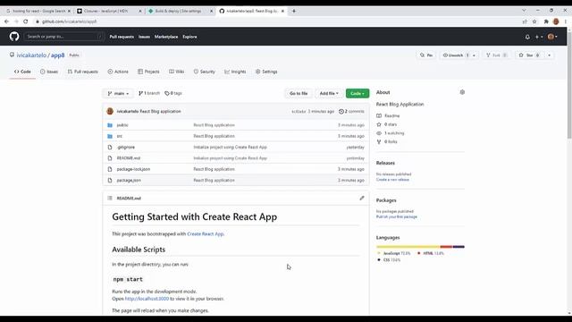This screenshot has width=572, height=322.
Task: View the 0 tags link
Action: [x=173, y=93]
